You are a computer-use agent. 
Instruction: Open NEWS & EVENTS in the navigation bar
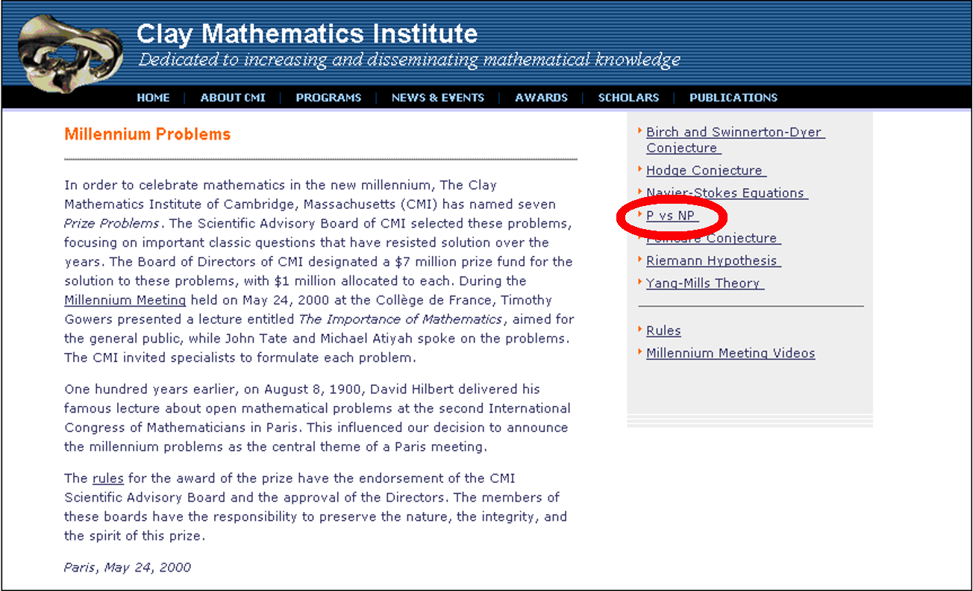[438, 98]
